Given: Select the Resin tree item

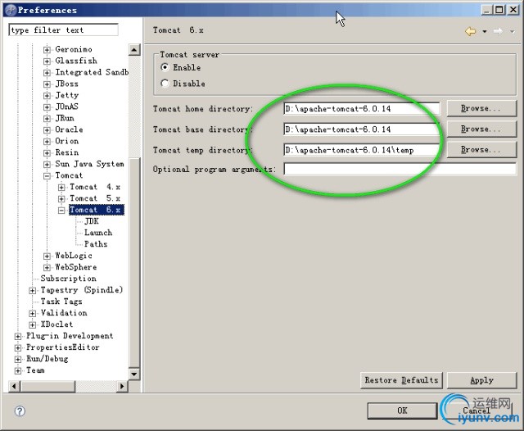Looking at the screenshot, I should [x=67, y=152].
